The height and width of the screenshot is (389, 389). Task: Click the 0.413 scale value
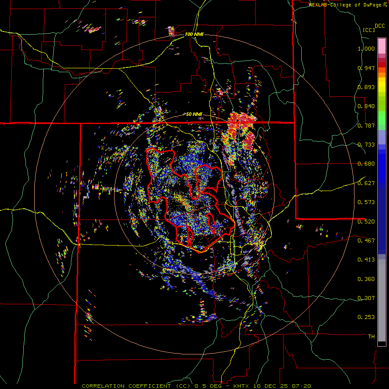(366, 260)
